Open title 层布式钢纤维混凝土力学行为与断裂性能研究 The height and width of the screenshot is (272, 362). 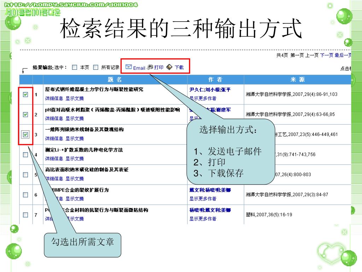94,89
